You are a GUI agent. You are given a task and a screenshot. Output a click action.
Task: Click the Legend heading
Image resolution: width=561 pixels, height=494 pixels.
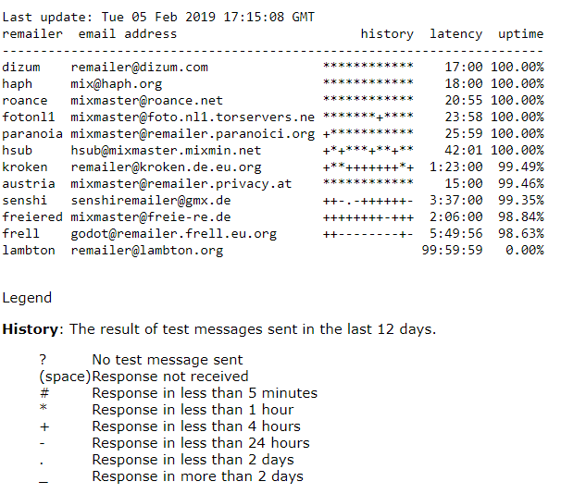[27, 298]
